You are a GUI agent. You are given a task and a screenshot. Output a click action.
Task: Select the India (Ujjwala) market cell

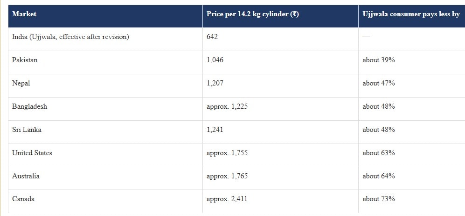pos(70,37)
